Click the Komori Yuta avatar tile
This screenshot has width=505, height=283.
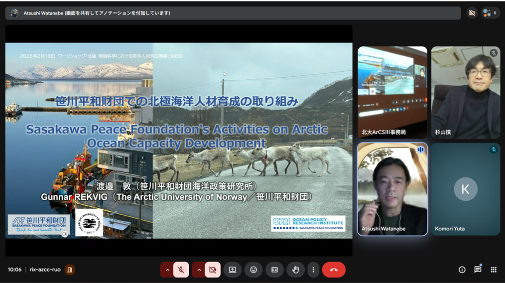pos(466,189)
